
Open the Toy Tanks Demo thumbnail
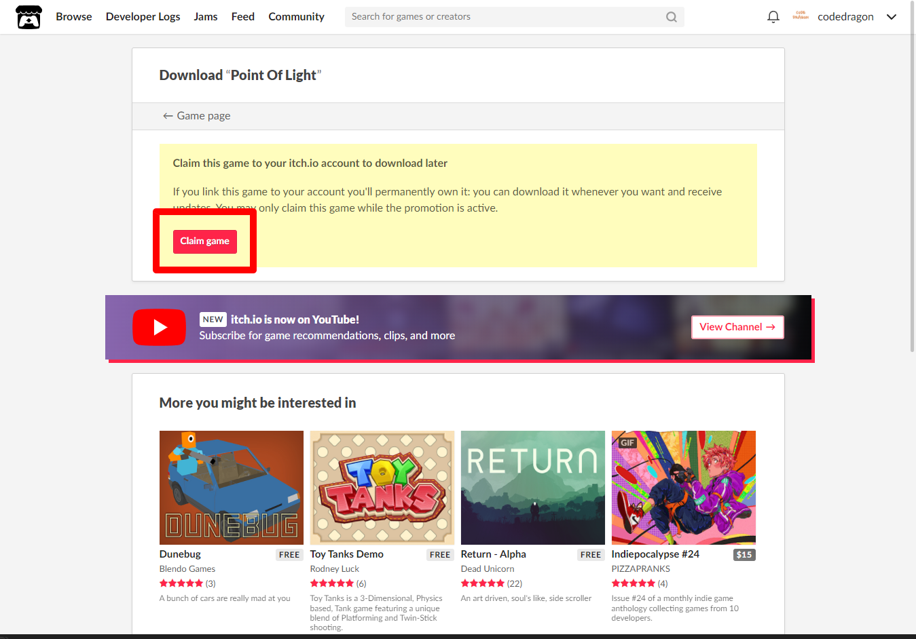click(382, 488)
